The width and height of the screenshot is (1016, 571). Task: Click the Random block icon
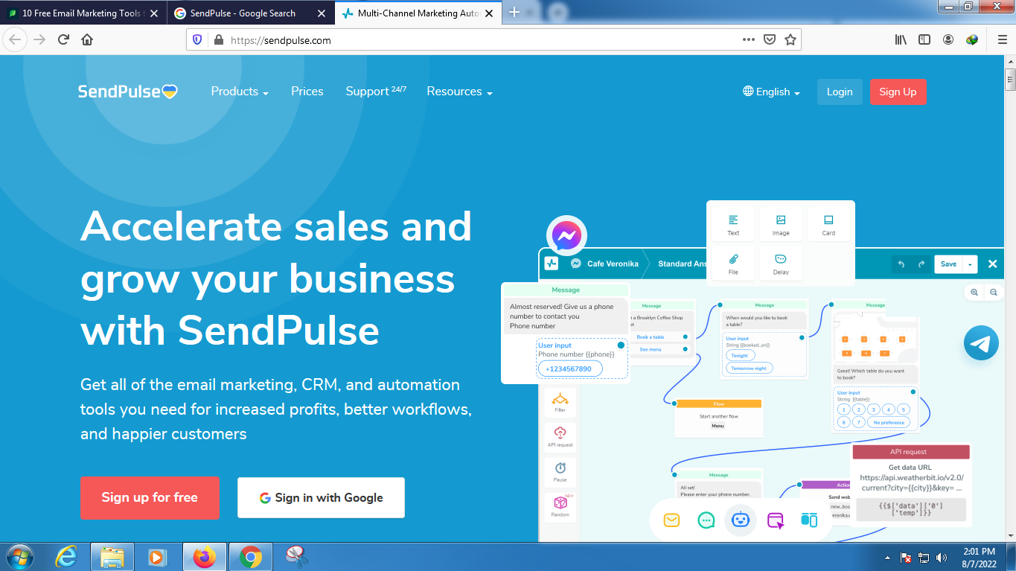pyautogui.click(x=560, y=506)
